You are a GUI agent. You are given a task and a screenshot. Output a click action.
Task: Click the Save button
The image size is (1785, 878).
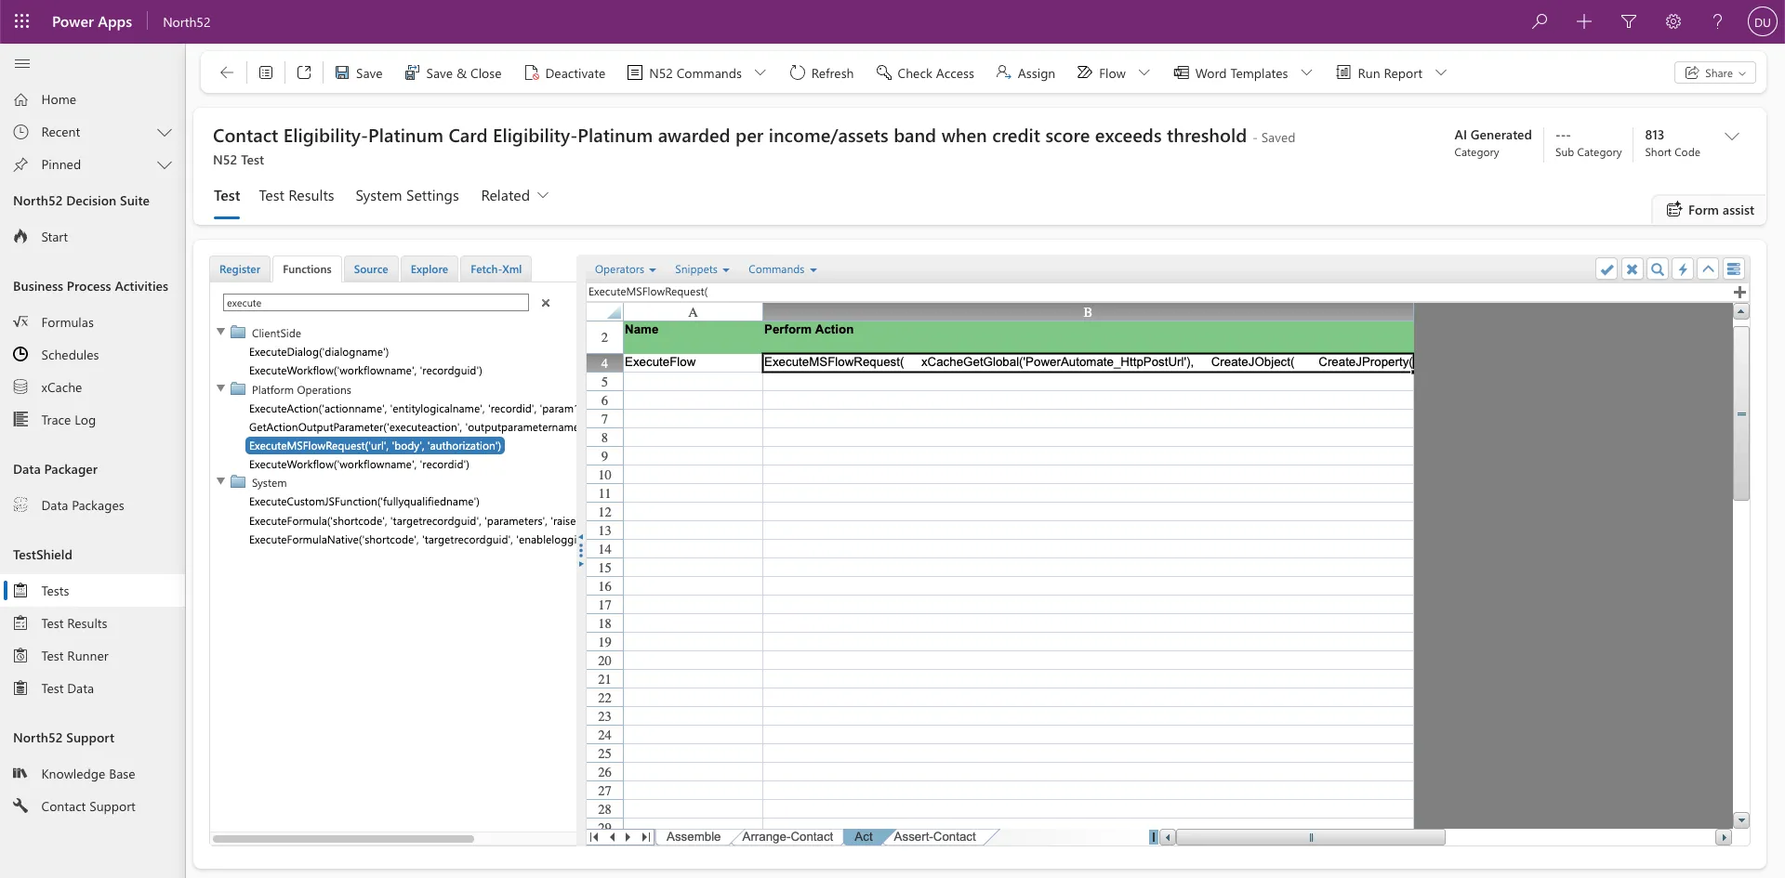pyautogui.click(x=359, y=72)
